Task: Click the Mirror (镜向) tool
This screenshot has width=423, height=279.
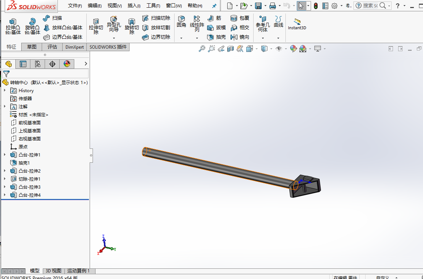Action: click(x=240, y=37)
